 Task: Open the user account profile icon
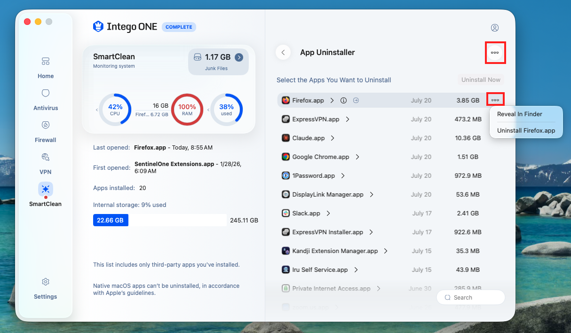pos(495,28)
